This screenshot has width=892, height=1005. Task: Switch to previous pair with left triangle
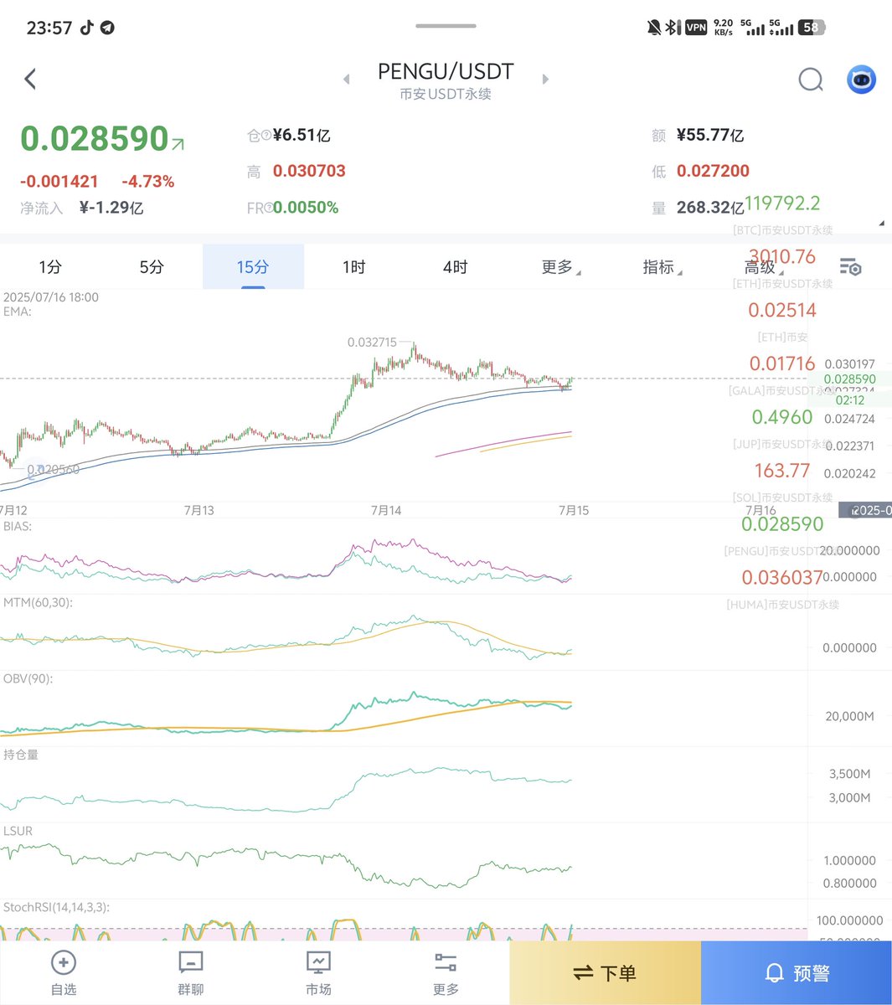click(347, 80)
